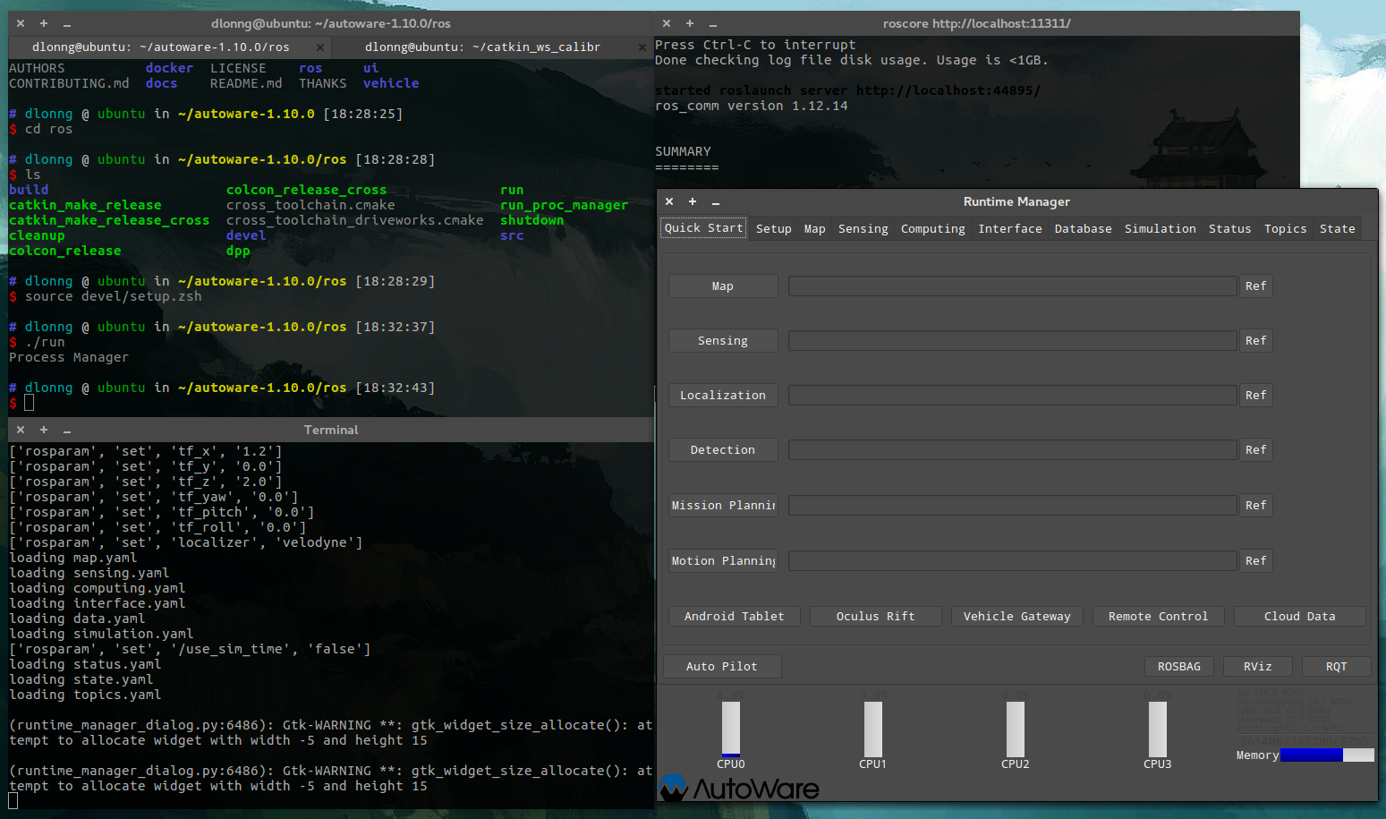Toggle the Mission Planning button
Screen dimensions: 1386x819
pyautogui.click(x=723, y=506)
